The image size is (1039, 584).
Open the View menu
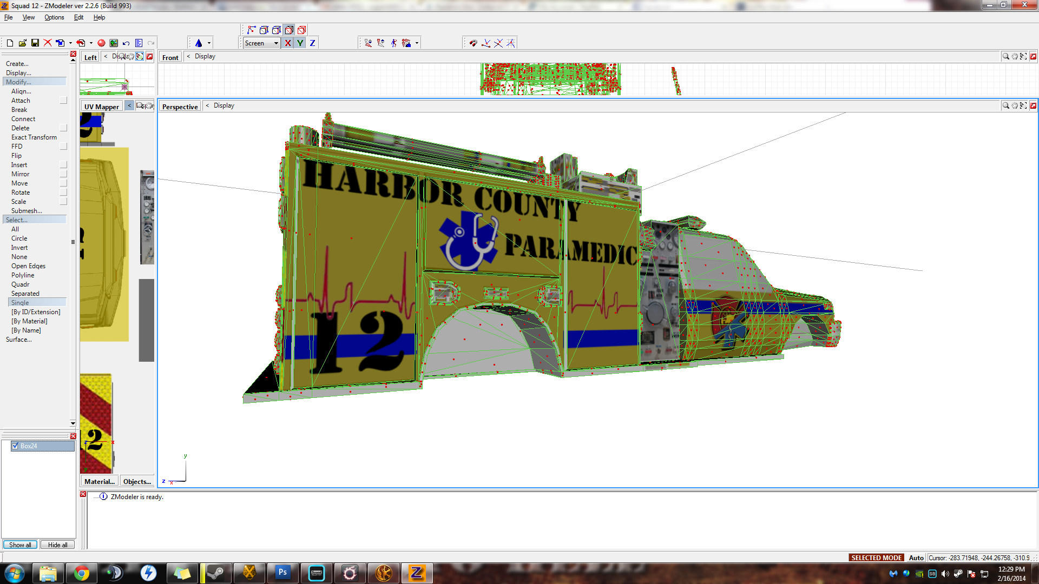pos(29,17)
